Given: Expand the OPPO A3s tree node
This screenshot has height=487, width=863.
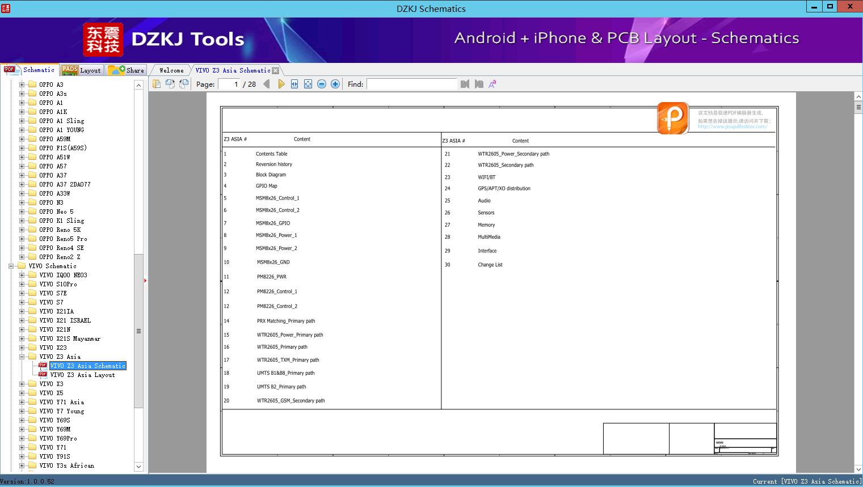Looking at the screenshot, I should click(x=22, y=94).
